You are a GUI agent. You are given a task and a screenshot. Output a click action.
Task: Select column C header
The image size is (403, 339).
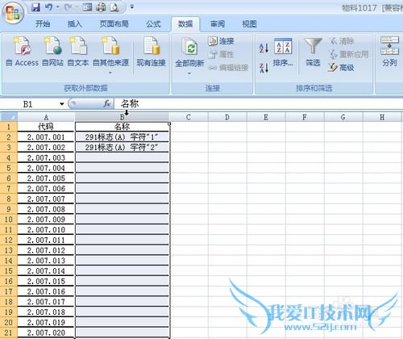coord(189,117)
